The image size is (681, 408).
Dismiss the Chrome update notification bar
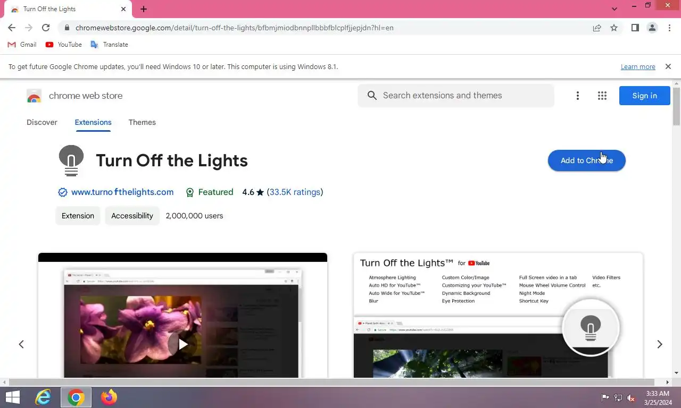(668, 66)
